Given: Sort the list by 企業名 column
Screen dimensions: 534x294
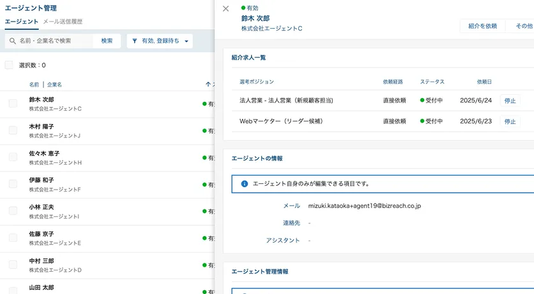Looking at the screenshot, I should click(55, 85).
